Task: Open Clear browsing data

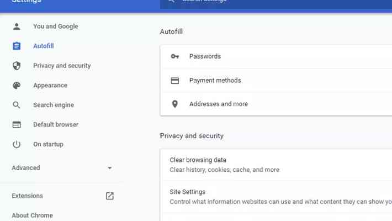Action: (x=276, y=165)
